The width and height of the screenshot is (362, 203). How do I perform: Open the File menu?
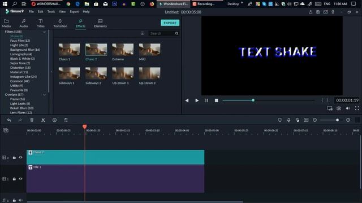coord(31,11)
